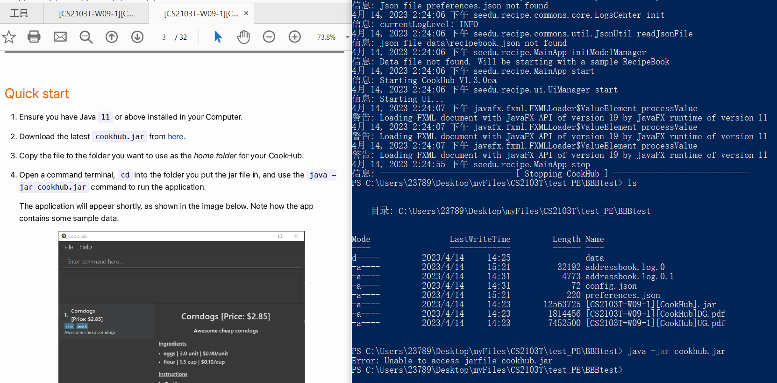Screen dimensions: 777x383
Task: Switch to the first [CS2103T-W09-1] document tab
Action: click(x=96, y=14)
